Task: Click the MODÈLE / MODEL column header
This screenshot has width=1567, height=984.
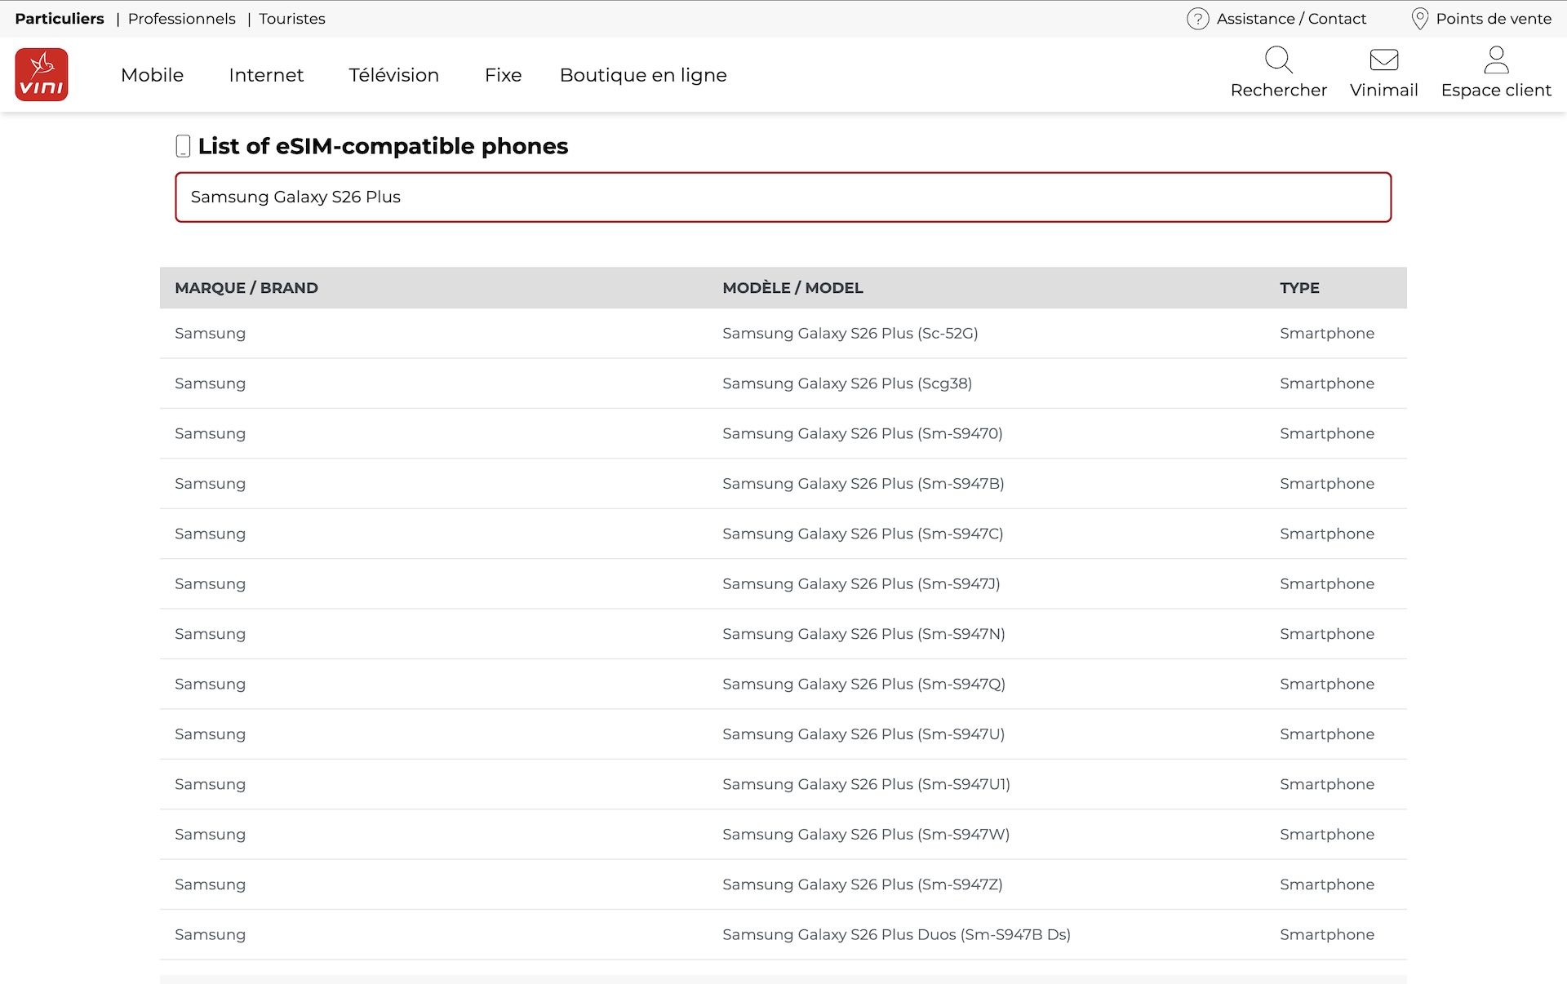Action: coord(792,288)
